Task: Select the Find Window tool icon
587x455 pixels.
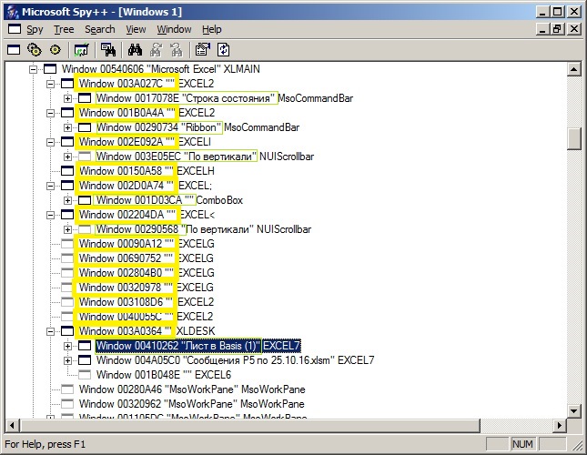Action: pyautogui.click(x=107, y=49)
